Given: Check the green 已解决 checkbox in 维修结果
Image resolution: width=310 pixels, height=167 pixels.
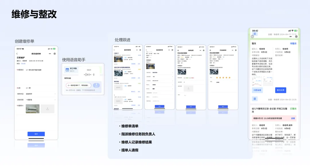Looking at the screenshot, I should [x=185, y=78].
